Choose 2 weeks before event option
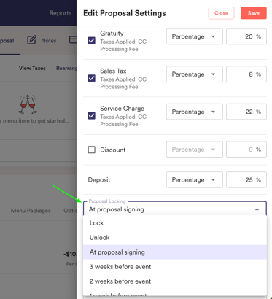This screenshot has height=299, width=272. click(175, 281)
